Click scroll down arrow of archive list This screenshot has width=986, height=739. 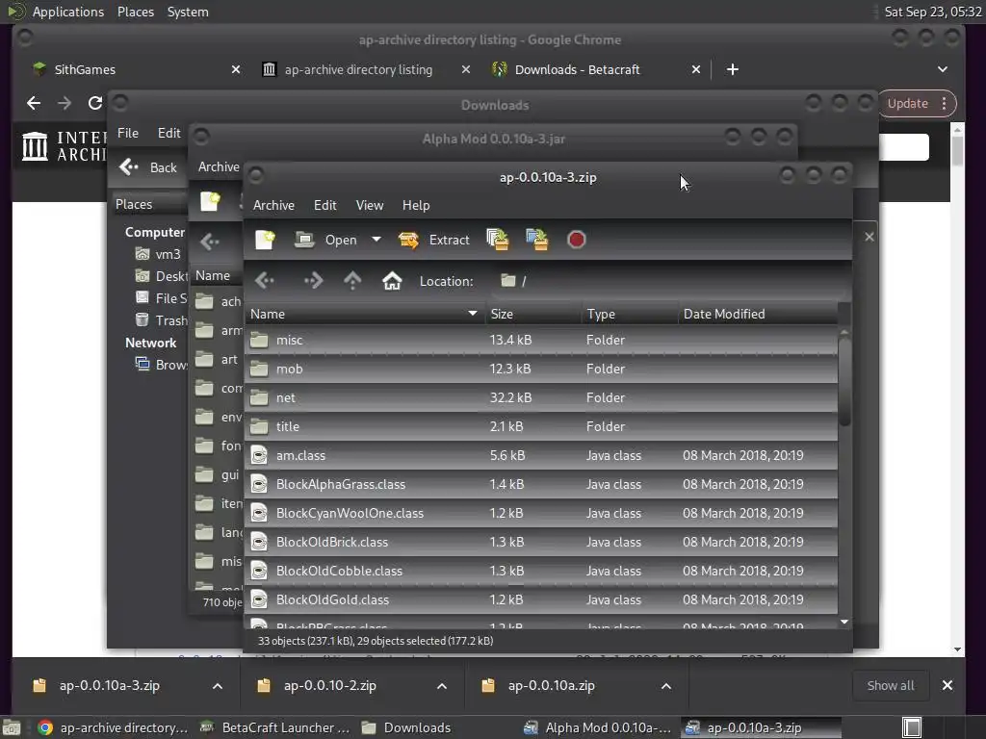(x=844, y=622)
